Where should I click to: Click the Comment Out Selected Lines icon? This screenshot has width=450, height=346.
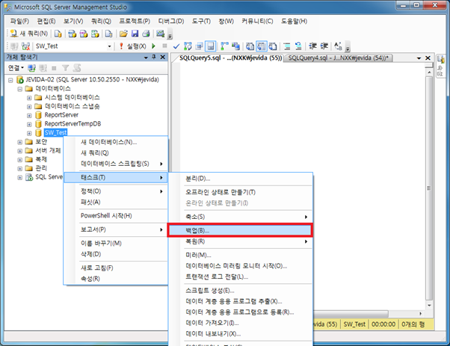[x=287, y=46]
